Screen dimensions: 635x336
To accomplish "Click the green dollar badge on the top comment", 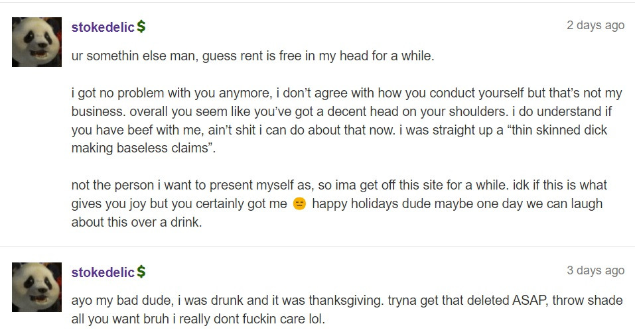I will coord(141,27).
